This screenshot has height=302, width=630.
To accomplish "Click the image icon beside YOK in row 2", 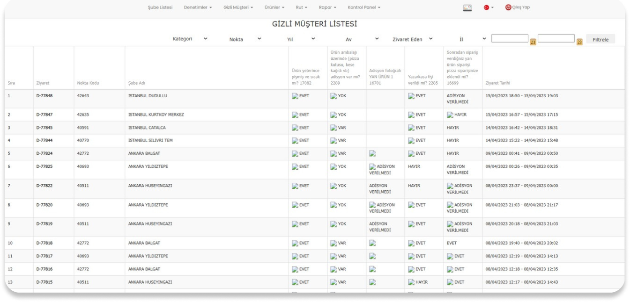I will click(x=334, y=115).
